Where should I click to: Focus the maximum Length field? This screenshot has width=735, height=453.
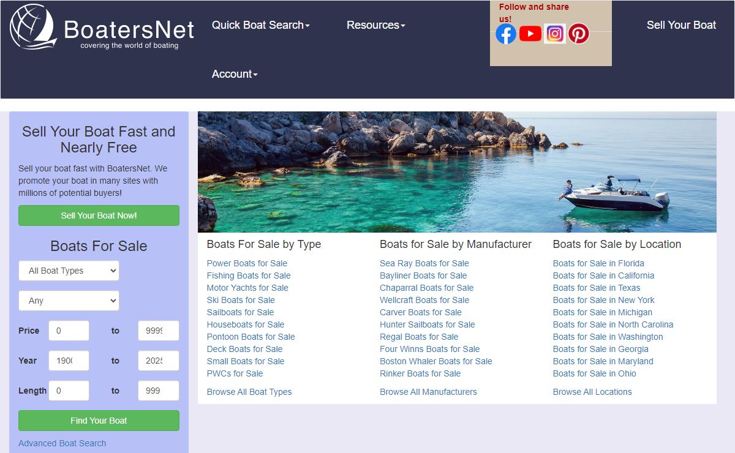point(159,391)
